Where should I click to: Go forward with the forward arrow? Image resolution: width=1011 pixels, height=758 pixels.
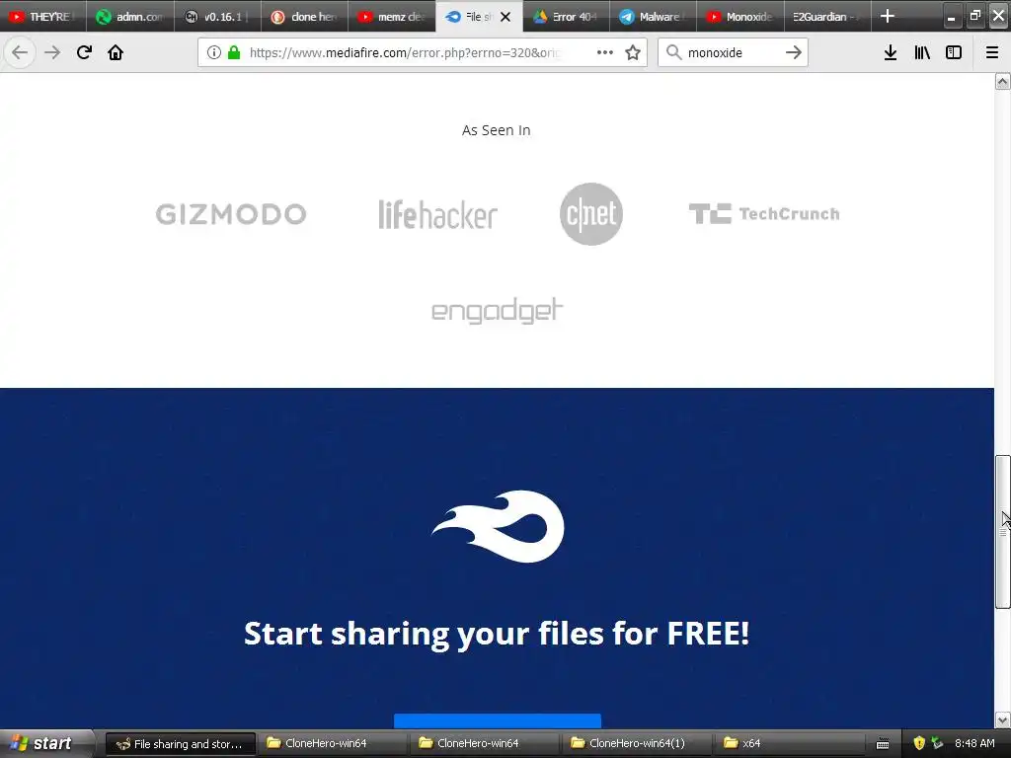tap(52, 53)
